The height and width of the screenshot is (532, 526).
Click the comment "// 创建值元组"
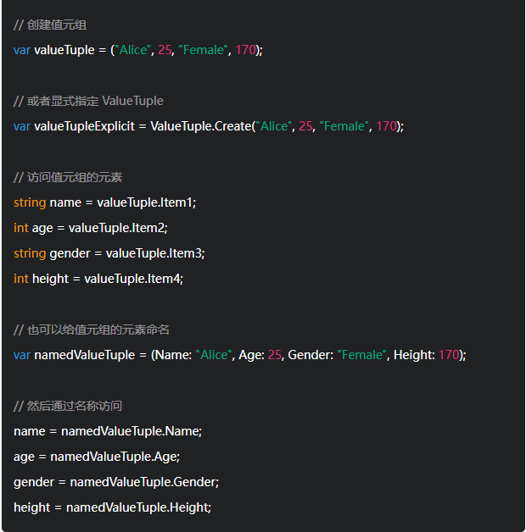tap(50, 25)
